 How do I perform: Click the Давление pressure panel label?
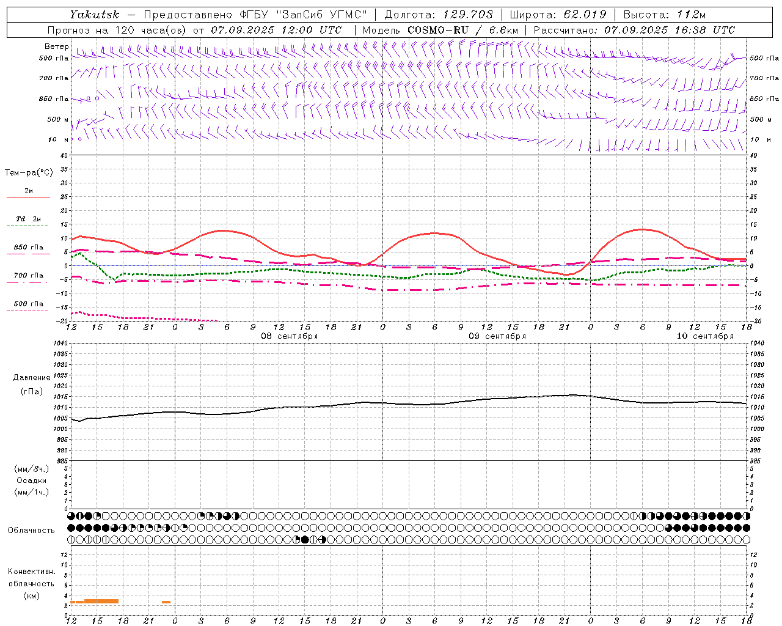tap(32, 378)
